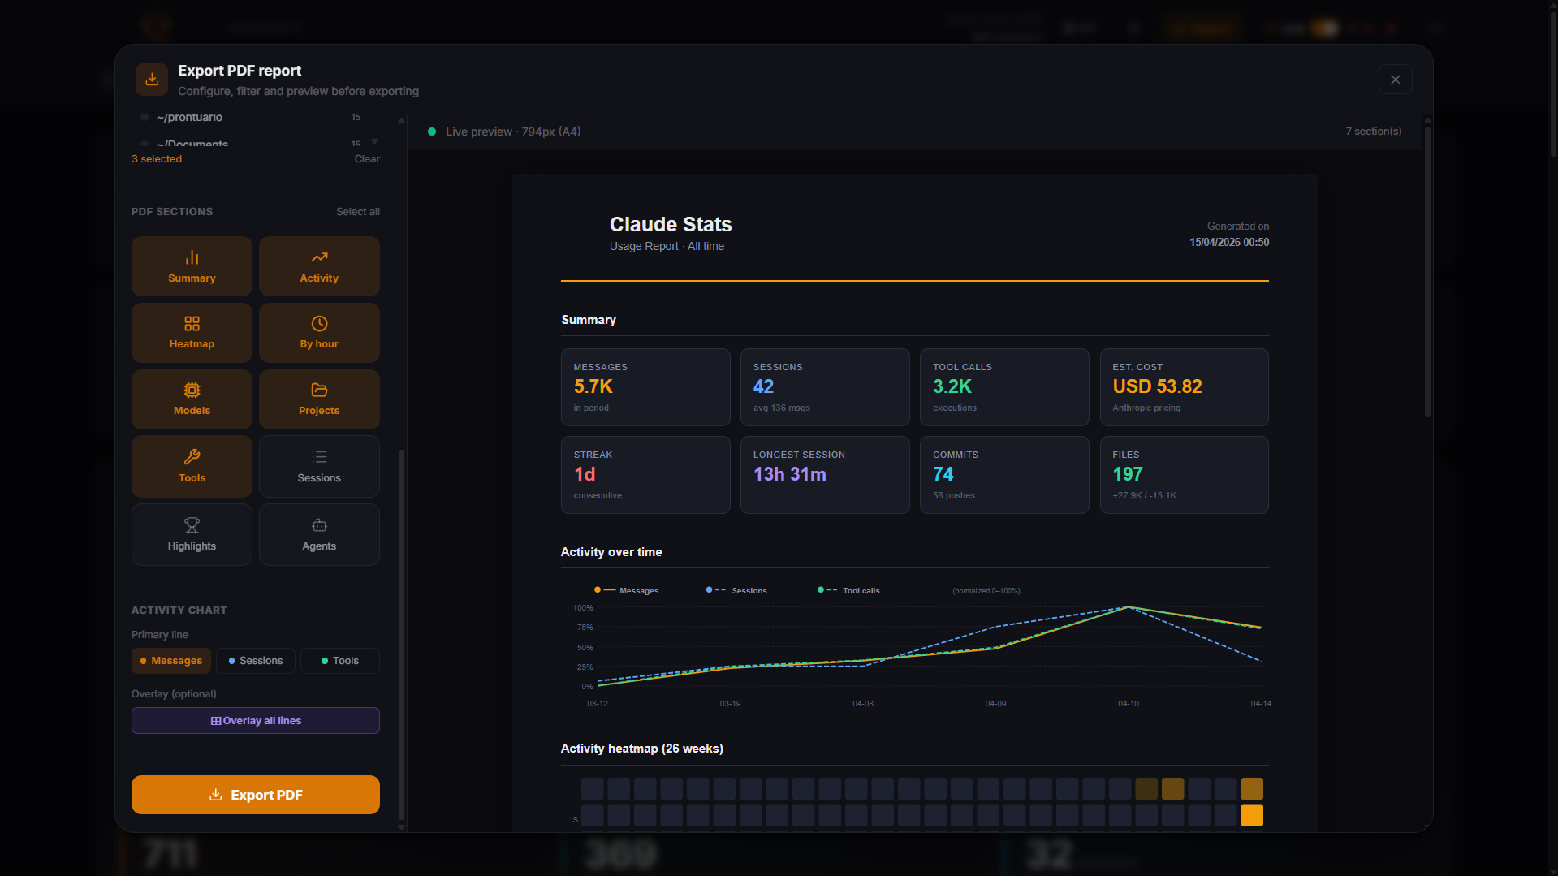Enable Overlay all lines for the chart

[x=255, y=720]
